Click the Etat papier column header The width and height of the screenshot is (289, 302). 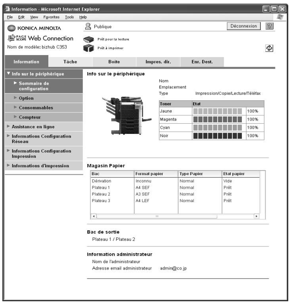tap(241, 174)
